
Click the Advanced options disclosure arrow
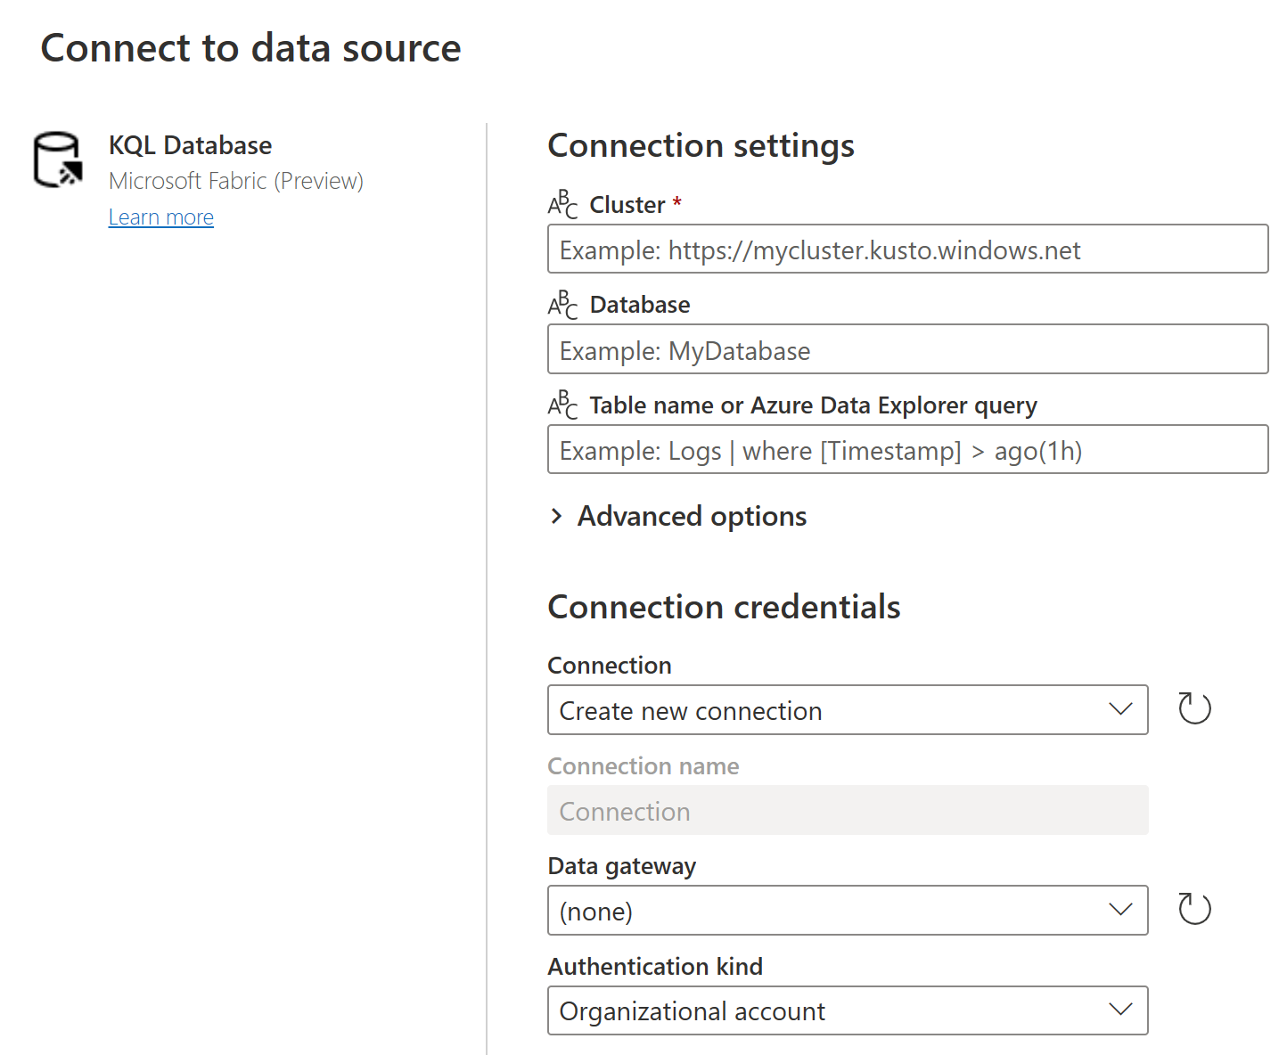[x=557, y=516]
